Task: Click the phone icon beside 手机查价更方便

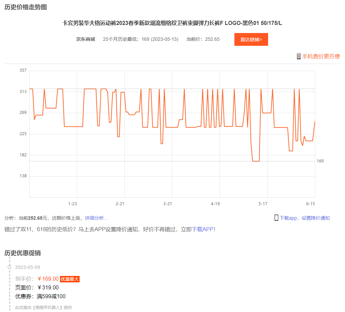Action: 298,56
